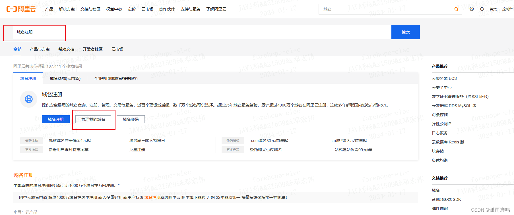Open 合作伙伴 navigation menu
The image size is (514, 215).
pos(167,9)
